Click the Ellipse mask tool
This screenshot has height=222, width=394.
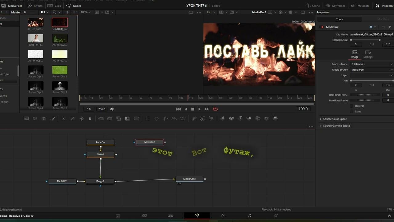(x=156, y=118)
